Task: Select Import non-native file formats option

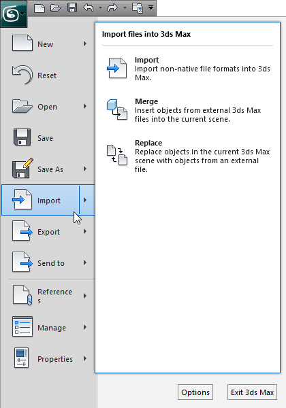Action: point(189,69)
